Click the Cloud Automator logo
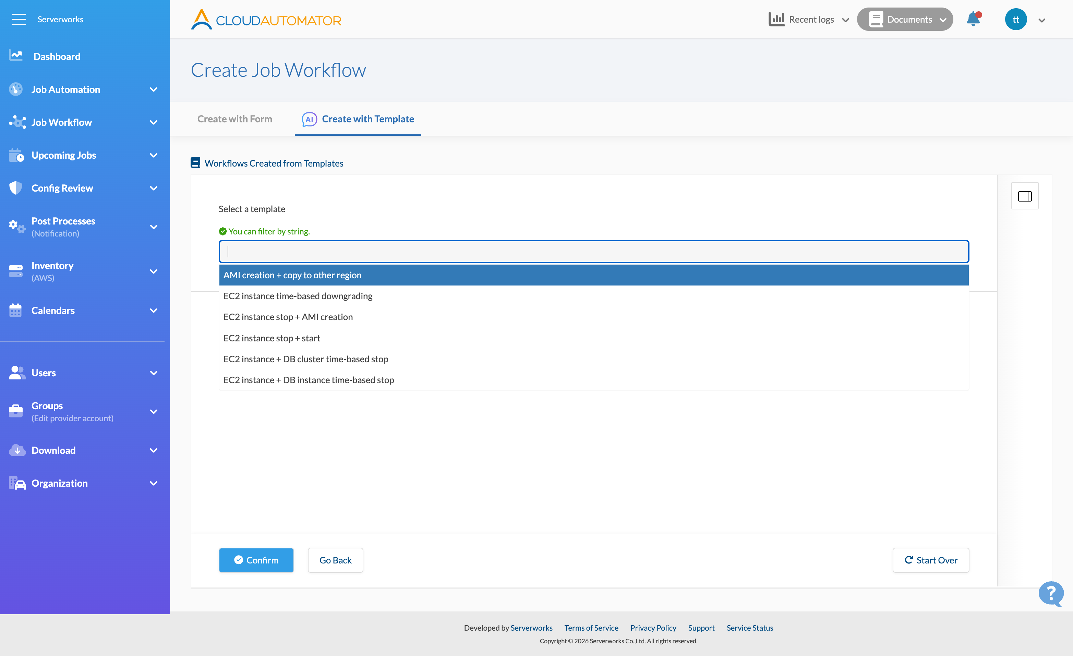Viewport: 1073px width, 656px height. click(x=266, y=20)
